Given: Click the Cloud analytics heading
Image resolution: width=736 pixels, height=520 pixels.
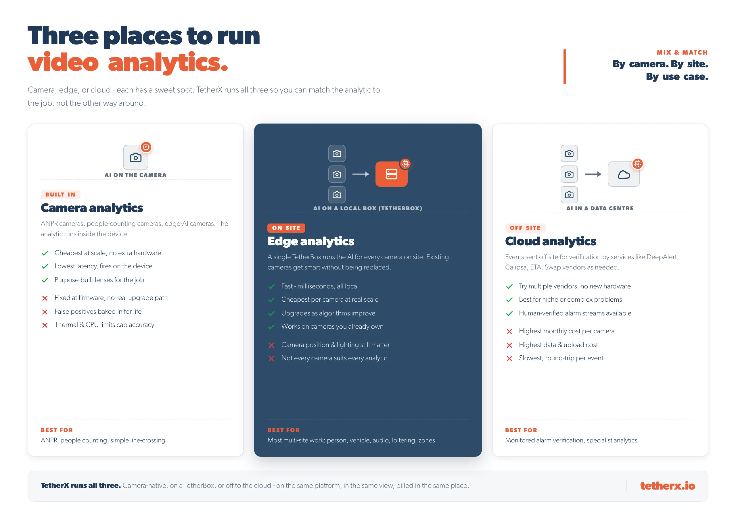Looking at the screenshot, I should point(550,241).
